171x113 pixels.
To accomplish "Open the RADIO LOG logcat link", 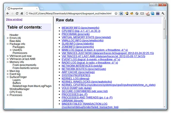I will [x=90, y=63].
